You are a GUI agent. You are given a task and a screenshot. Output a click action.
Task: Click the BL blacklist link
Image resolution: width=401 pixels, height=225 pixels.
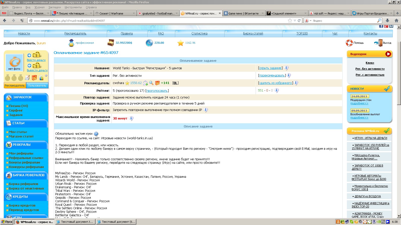[175, 83]
